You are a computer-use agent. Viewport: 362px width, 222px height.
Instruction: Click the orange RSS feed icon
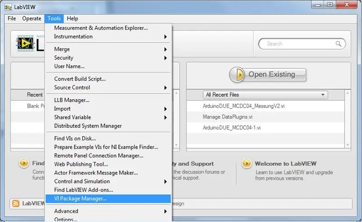click(x=16, y=203)
